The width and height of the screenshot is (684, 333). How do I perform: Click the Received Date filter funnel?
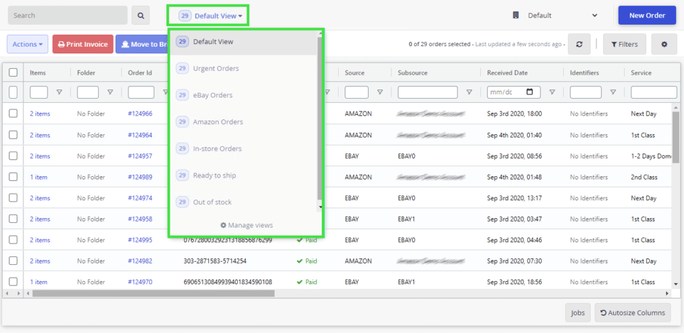tap(552, 92)
